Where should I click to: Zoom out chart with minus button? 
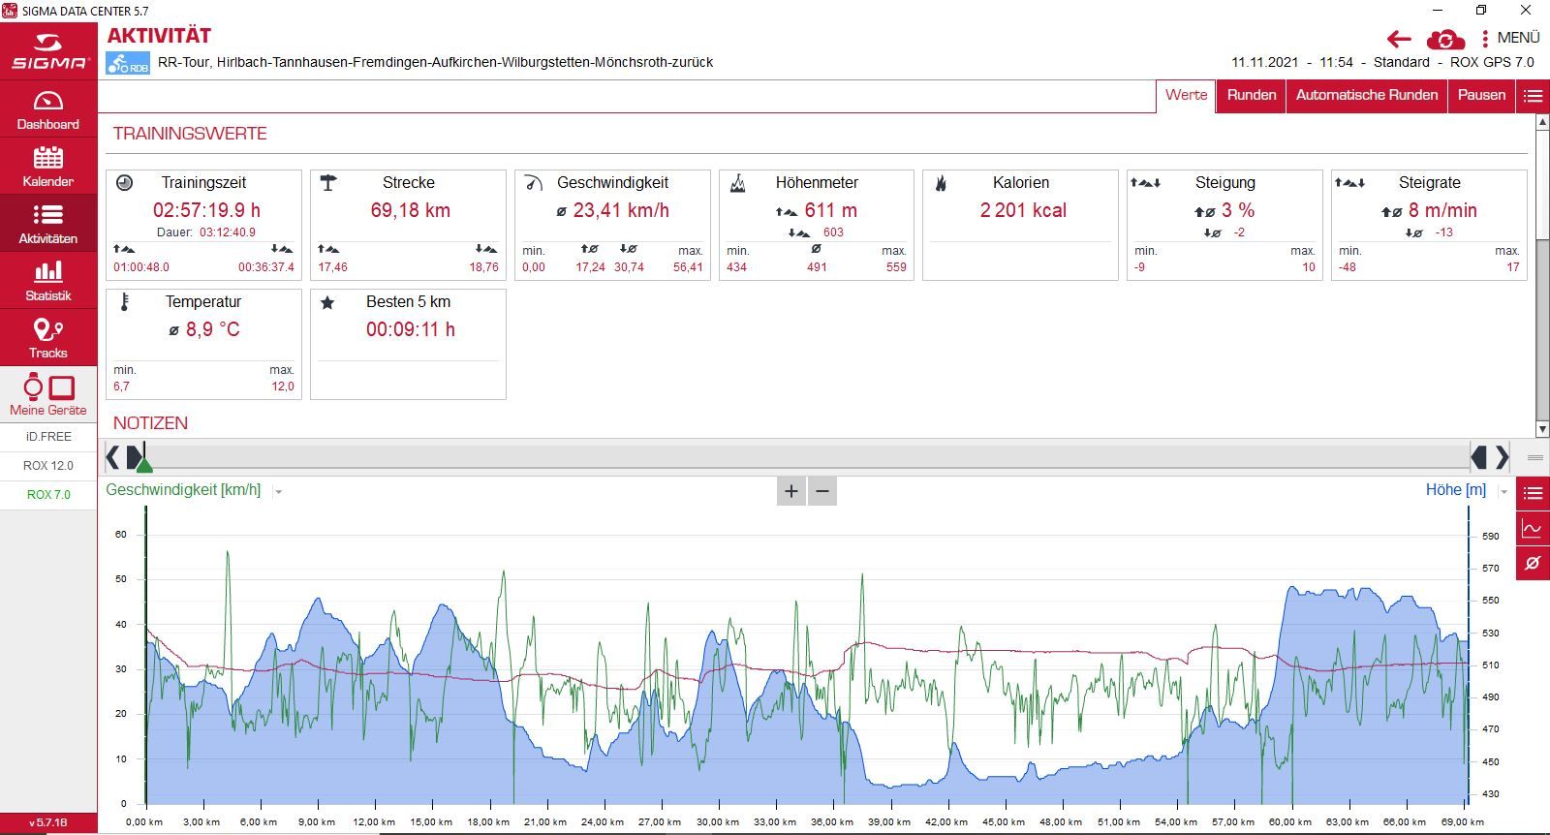tap(822, 491)
